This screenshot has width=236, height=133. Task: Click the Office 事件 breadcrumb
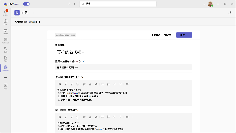coord(35,22)
